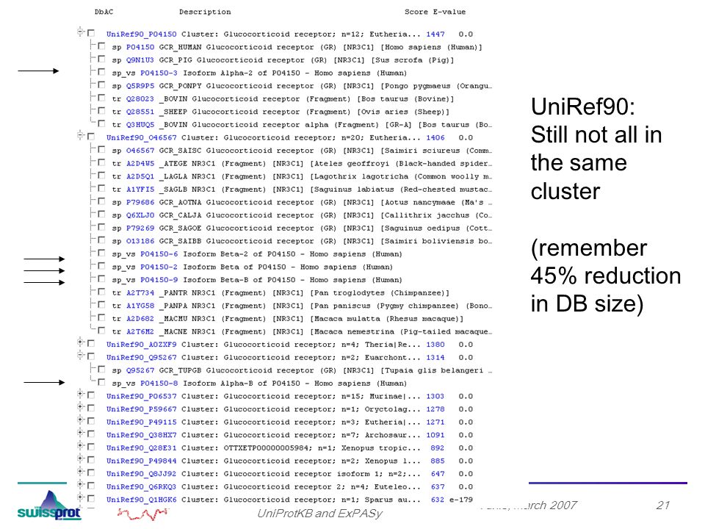The height and width of the screenshot is (529, 705).
Task: Check the box for P04150 GCR_HUMAN entry
Action: (x=101, y=46)
